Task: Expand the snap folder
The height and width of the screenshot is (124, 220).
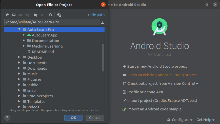Action: [x=19, y=90]
